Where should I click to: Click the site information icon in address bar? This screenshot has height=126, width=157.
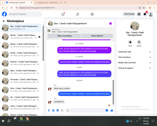[17, 8]
